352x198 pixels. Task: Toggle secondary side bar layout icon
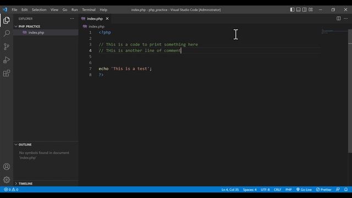pyautogui.click(x=304, y=10)
